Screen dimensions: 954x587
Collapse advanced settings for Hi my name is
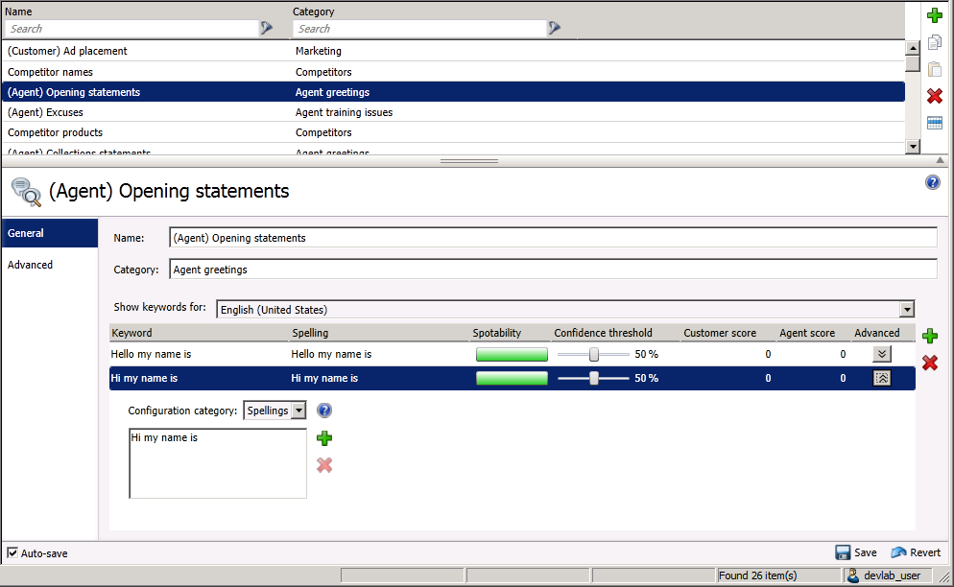pos(882,378)
